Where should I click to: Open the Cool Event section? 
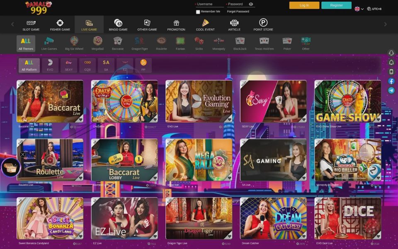click(205, 25)
